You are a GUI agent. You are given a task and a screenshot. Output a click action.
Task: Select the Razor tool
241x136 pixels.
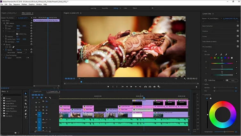[26, 104]
